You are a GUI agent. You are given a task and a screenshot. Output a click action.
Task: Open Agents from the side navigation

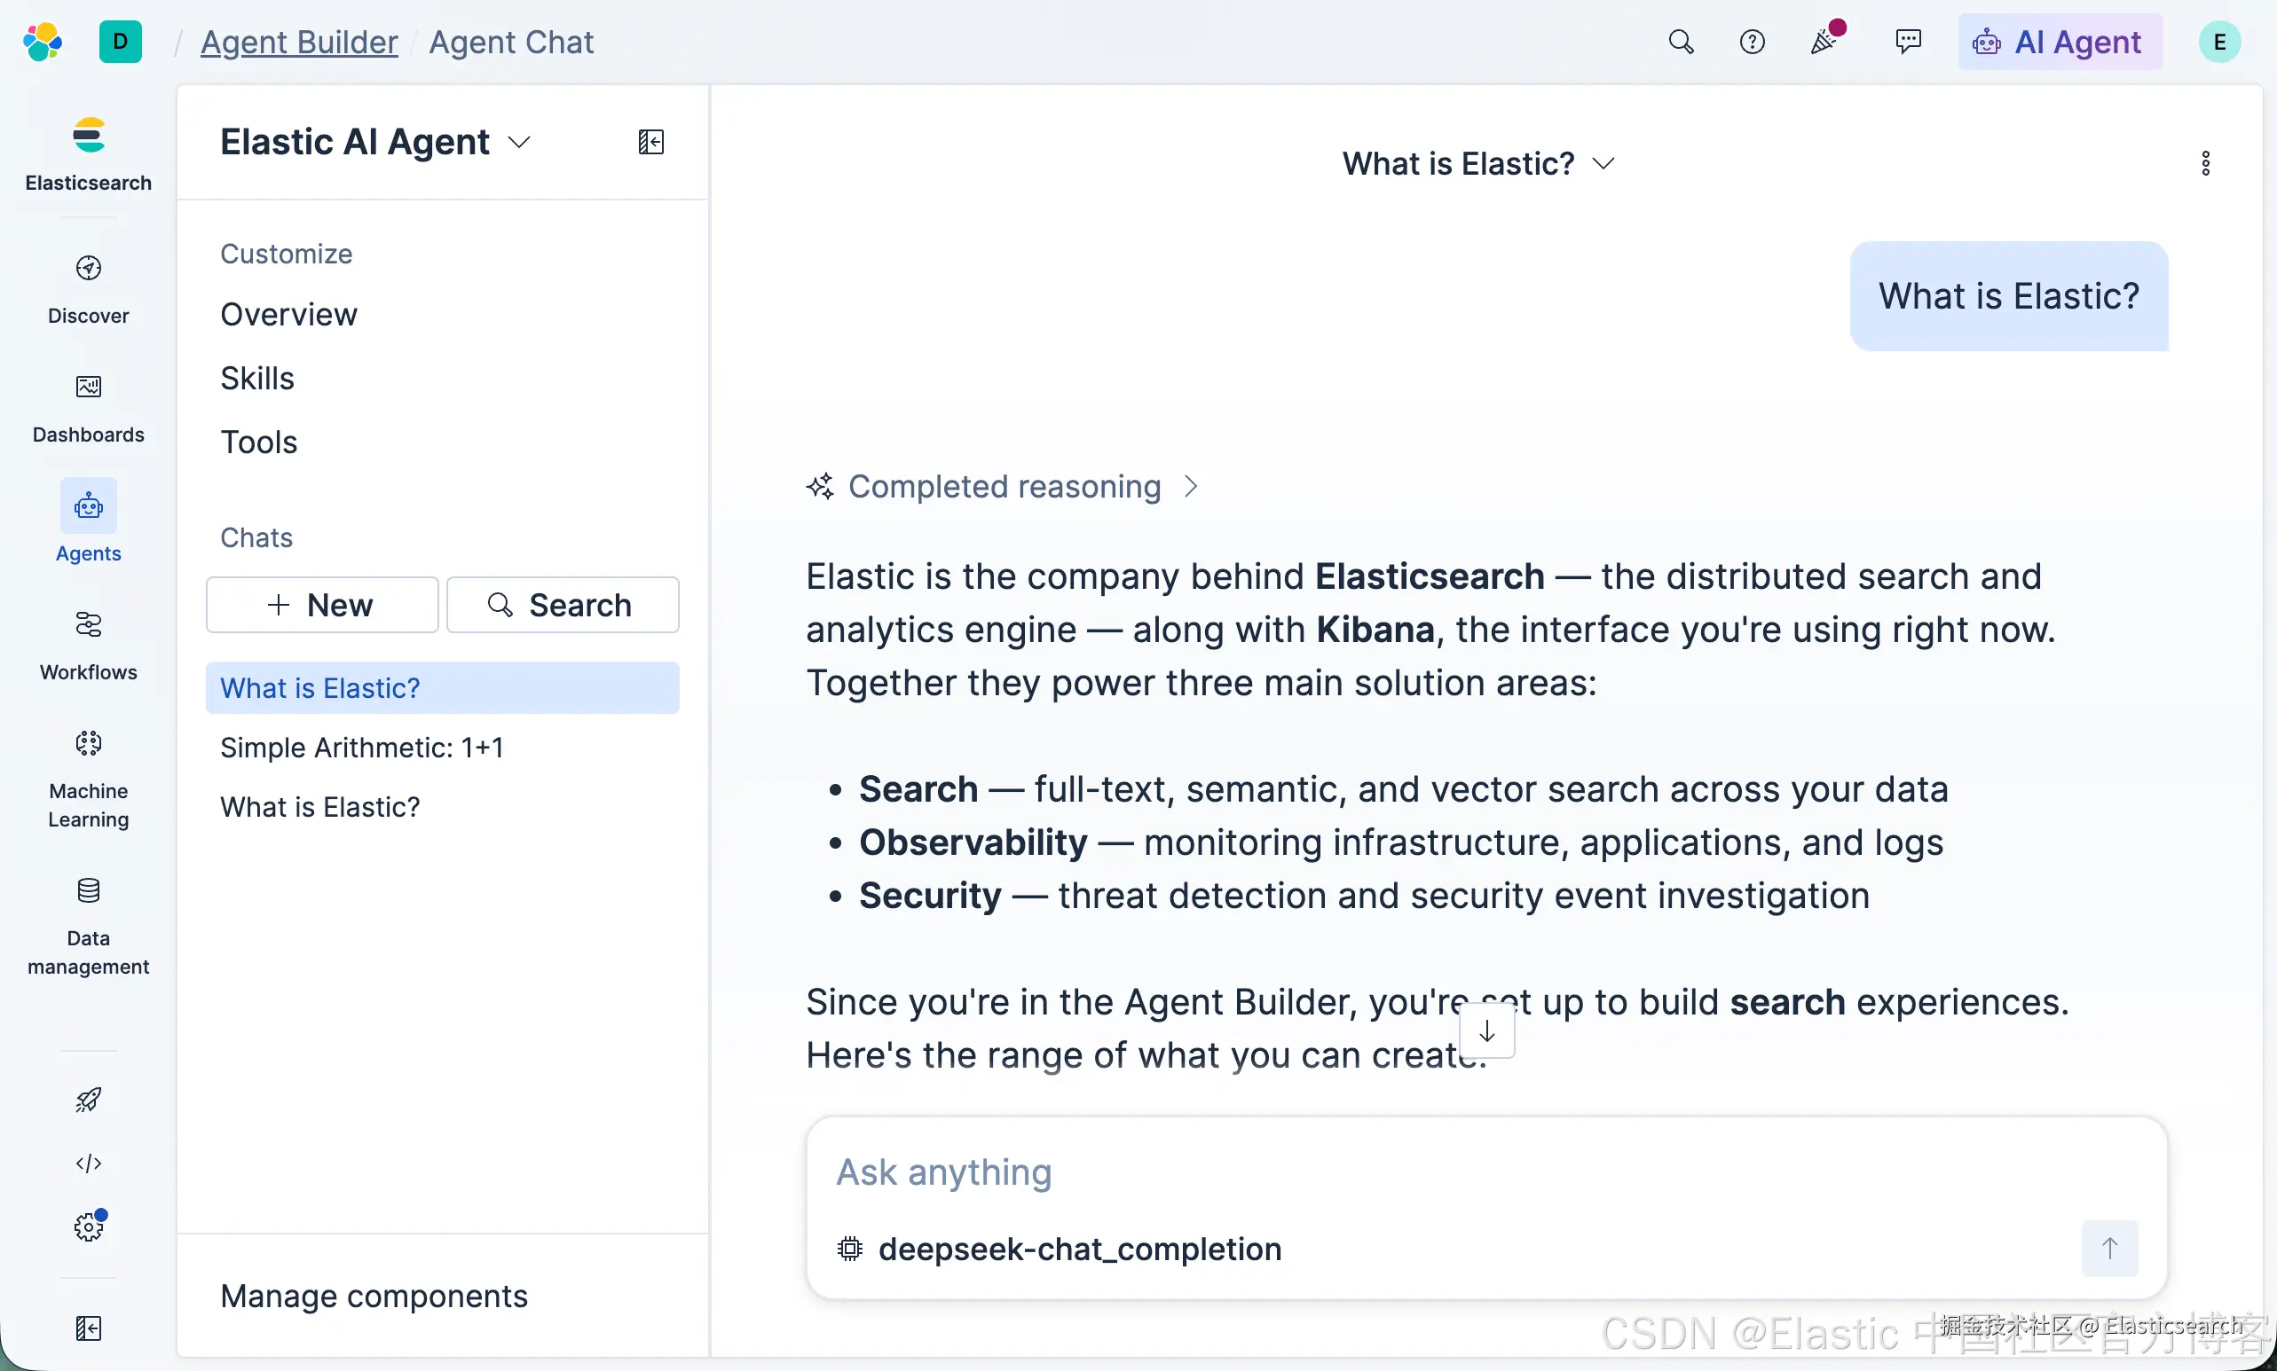[x=89, y=521]
